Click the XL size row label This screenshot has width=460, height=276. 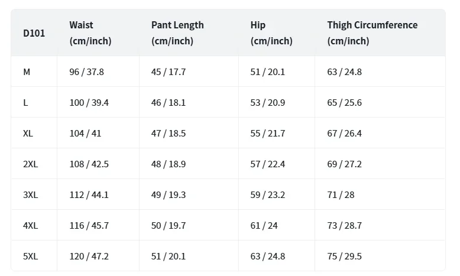tap(28, 134)
